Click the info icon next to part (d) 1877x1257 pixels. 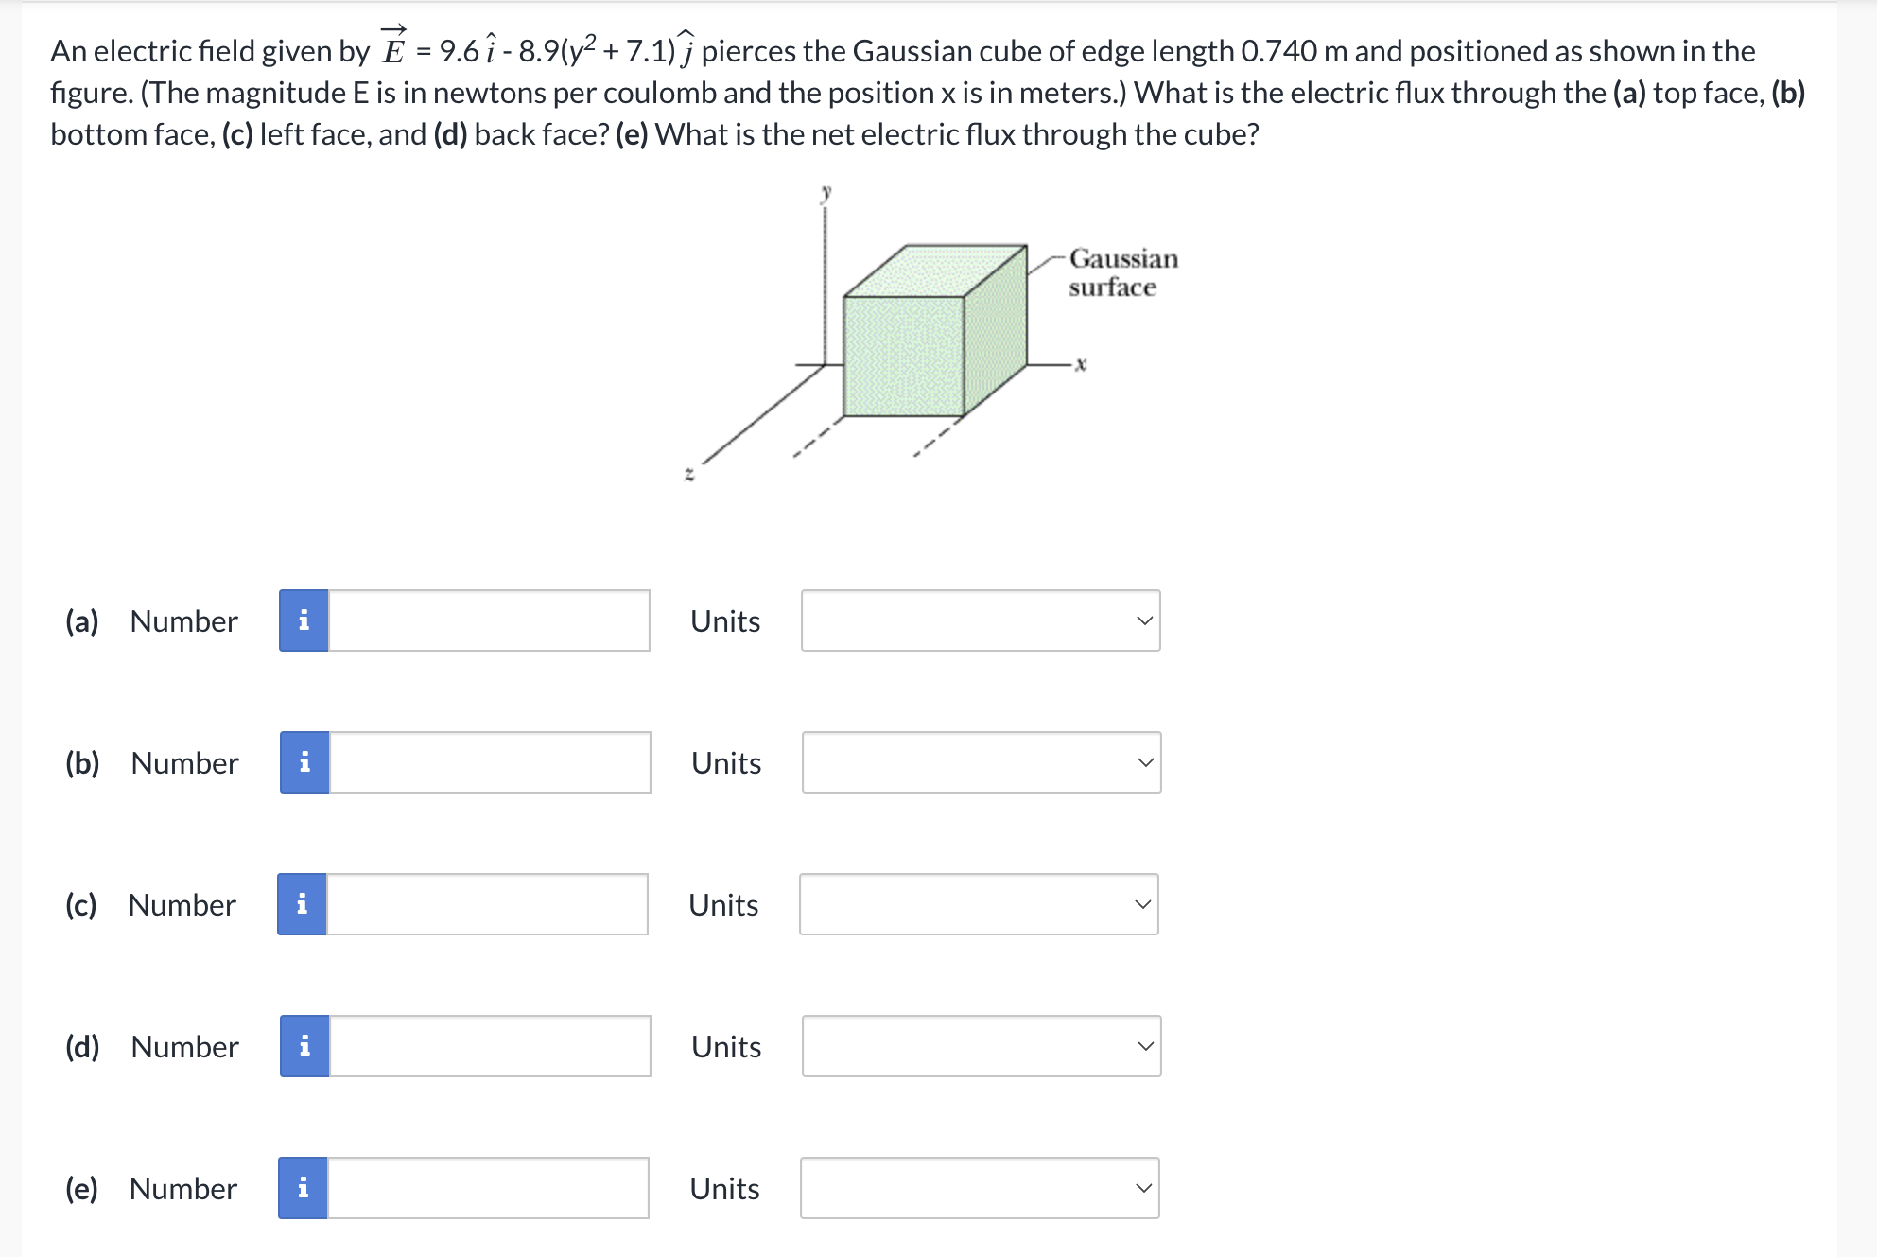303,1046
